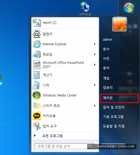Click the flower user account picture
140x155 pixels.
tap(120, 25)
